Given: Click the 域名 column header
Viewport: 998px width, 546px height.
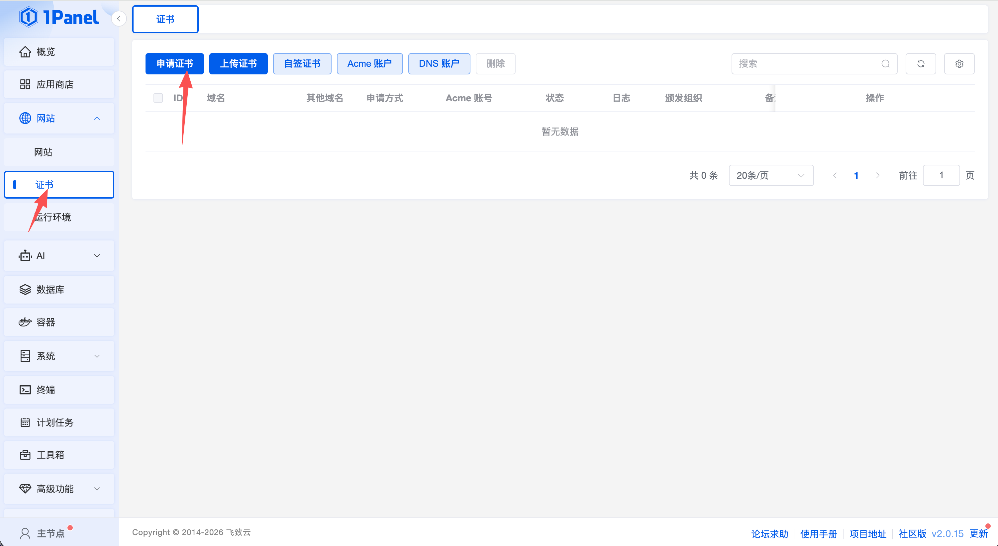Looking at the screenshot, I should tap(216, 98).
